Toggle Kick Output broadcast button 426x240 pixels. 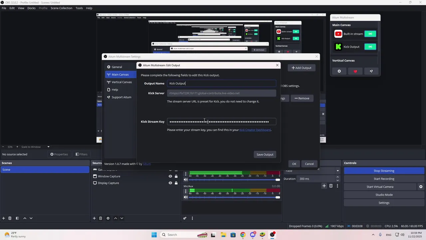click(370, 47)
